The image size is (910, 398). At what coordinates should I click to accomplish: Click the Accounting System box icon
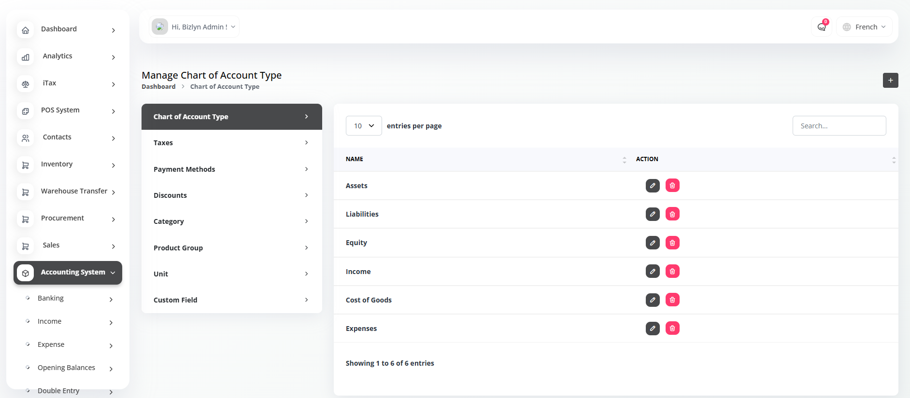26,273
